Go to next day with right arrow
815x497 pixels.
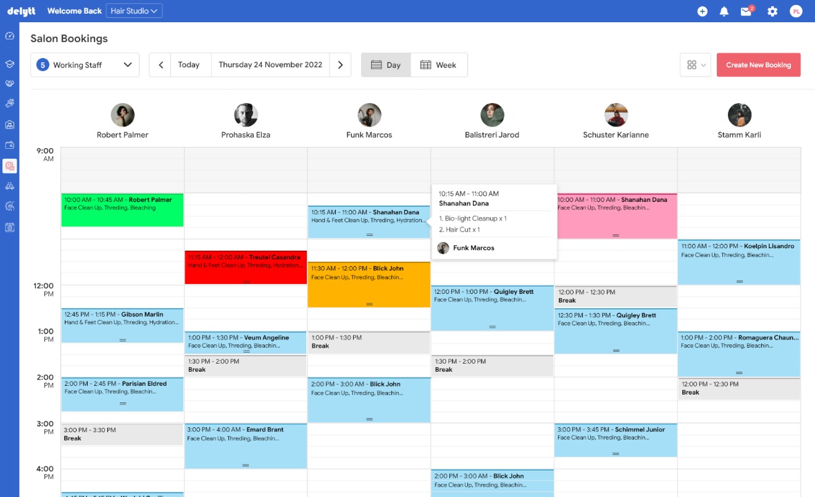[x=340, y=65]
